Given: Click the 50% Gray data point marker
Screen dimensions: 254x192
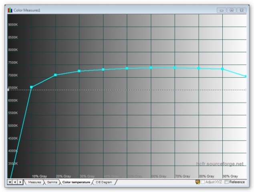Looking at the screenshot, I should click(x=127, y=68).
